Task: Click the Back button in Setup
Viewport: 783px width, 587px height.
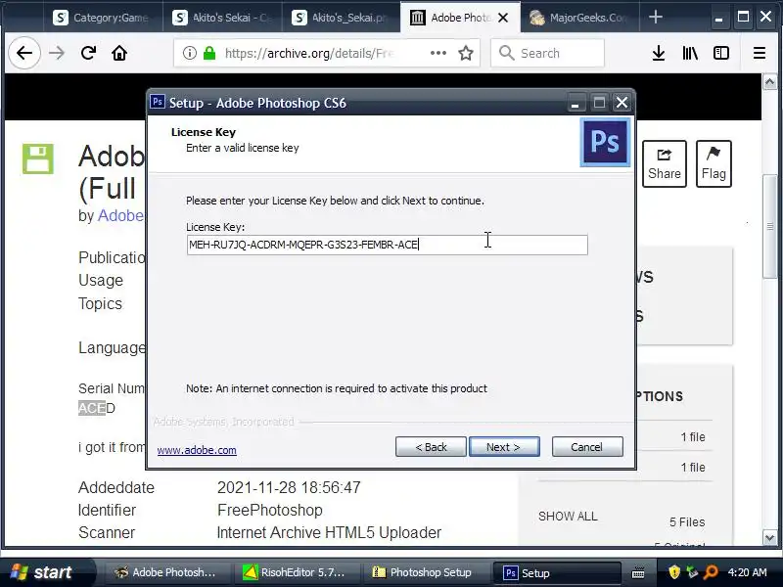Action: [431, 447]
